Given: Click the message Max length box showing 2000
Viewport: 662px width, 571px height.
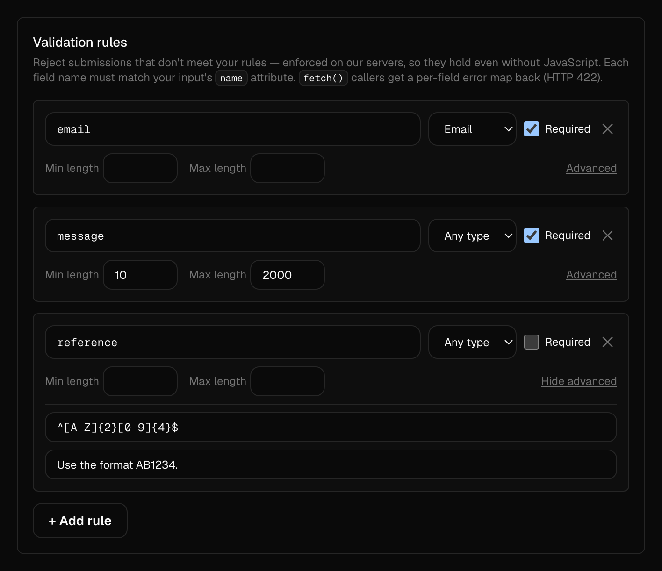Looking at the screenshot, I should pos(288,275).
